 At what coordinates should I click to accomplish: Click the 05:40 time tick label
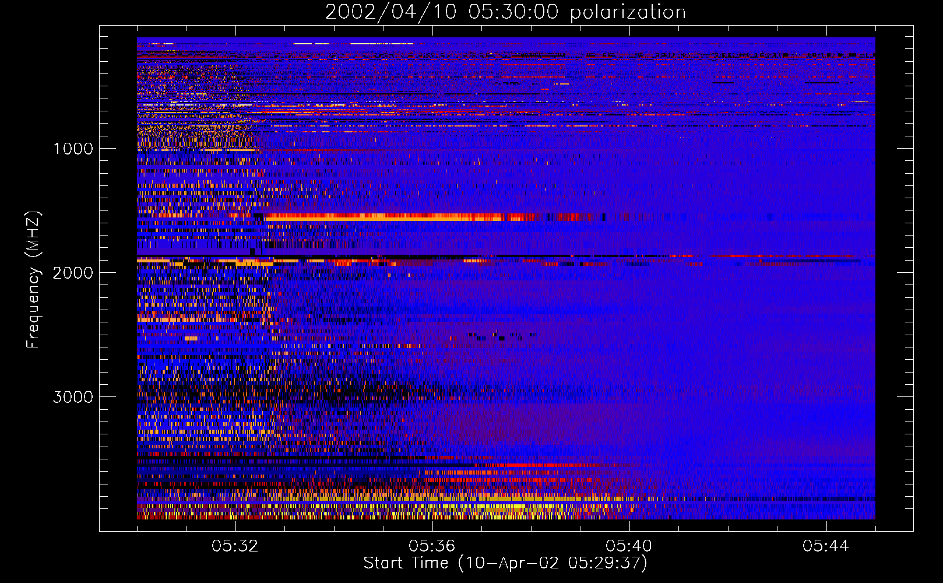(629, 546)
